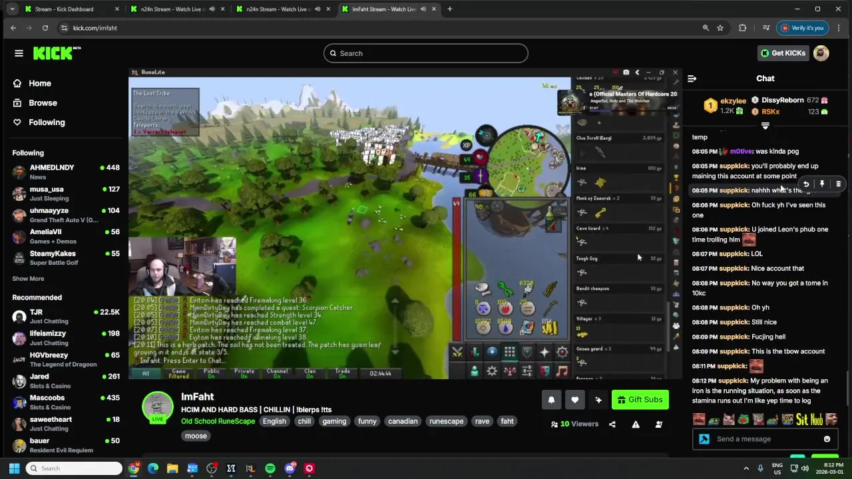The image size is (852, 479).
Task: Click the ImFaht channel avatar
Action: (x=158, y=407)
